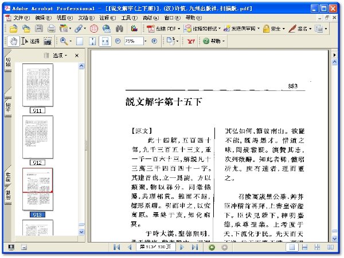Open the thumbnail panel Options dropdown
This screenshot has height=258, width=344.
(x=60, y=55)
